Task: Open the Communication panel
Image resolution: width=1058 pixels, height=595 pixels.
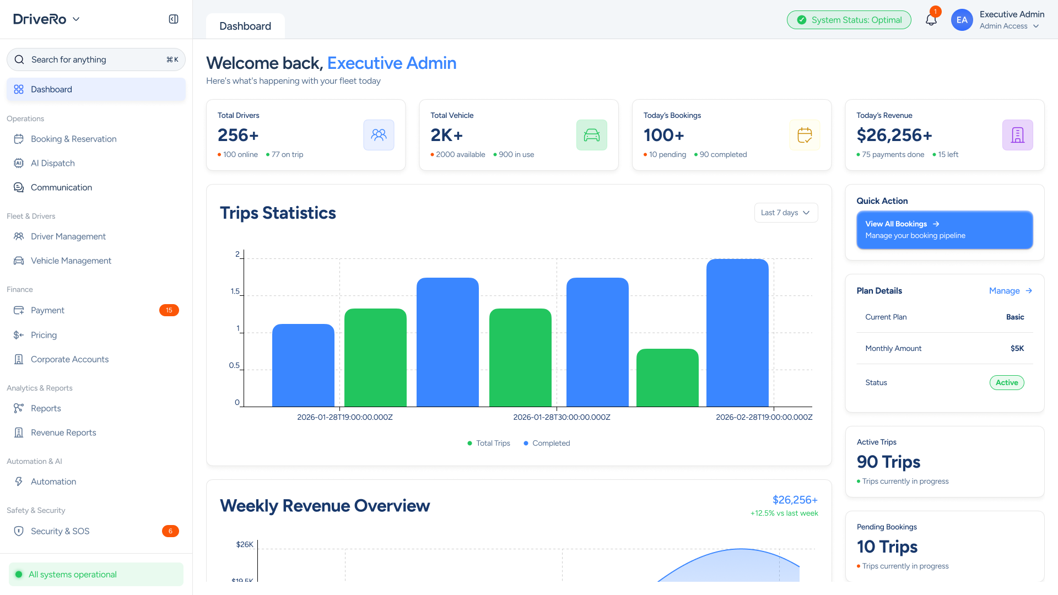Action: coord(61,187)
